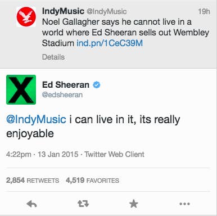Viewport: 217px width, 216px height.
Task: Click the IndyMusic red eagle avatar
Action: pyautogui.click(x=26, y=17)
